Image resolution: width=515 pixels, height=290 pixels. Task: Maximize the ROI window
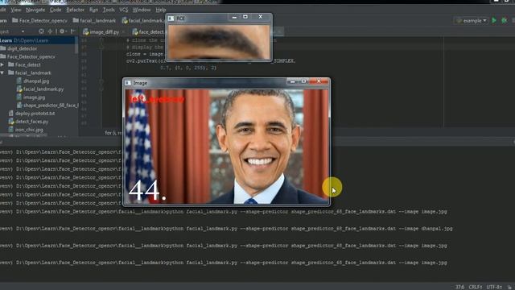[245, 17]
